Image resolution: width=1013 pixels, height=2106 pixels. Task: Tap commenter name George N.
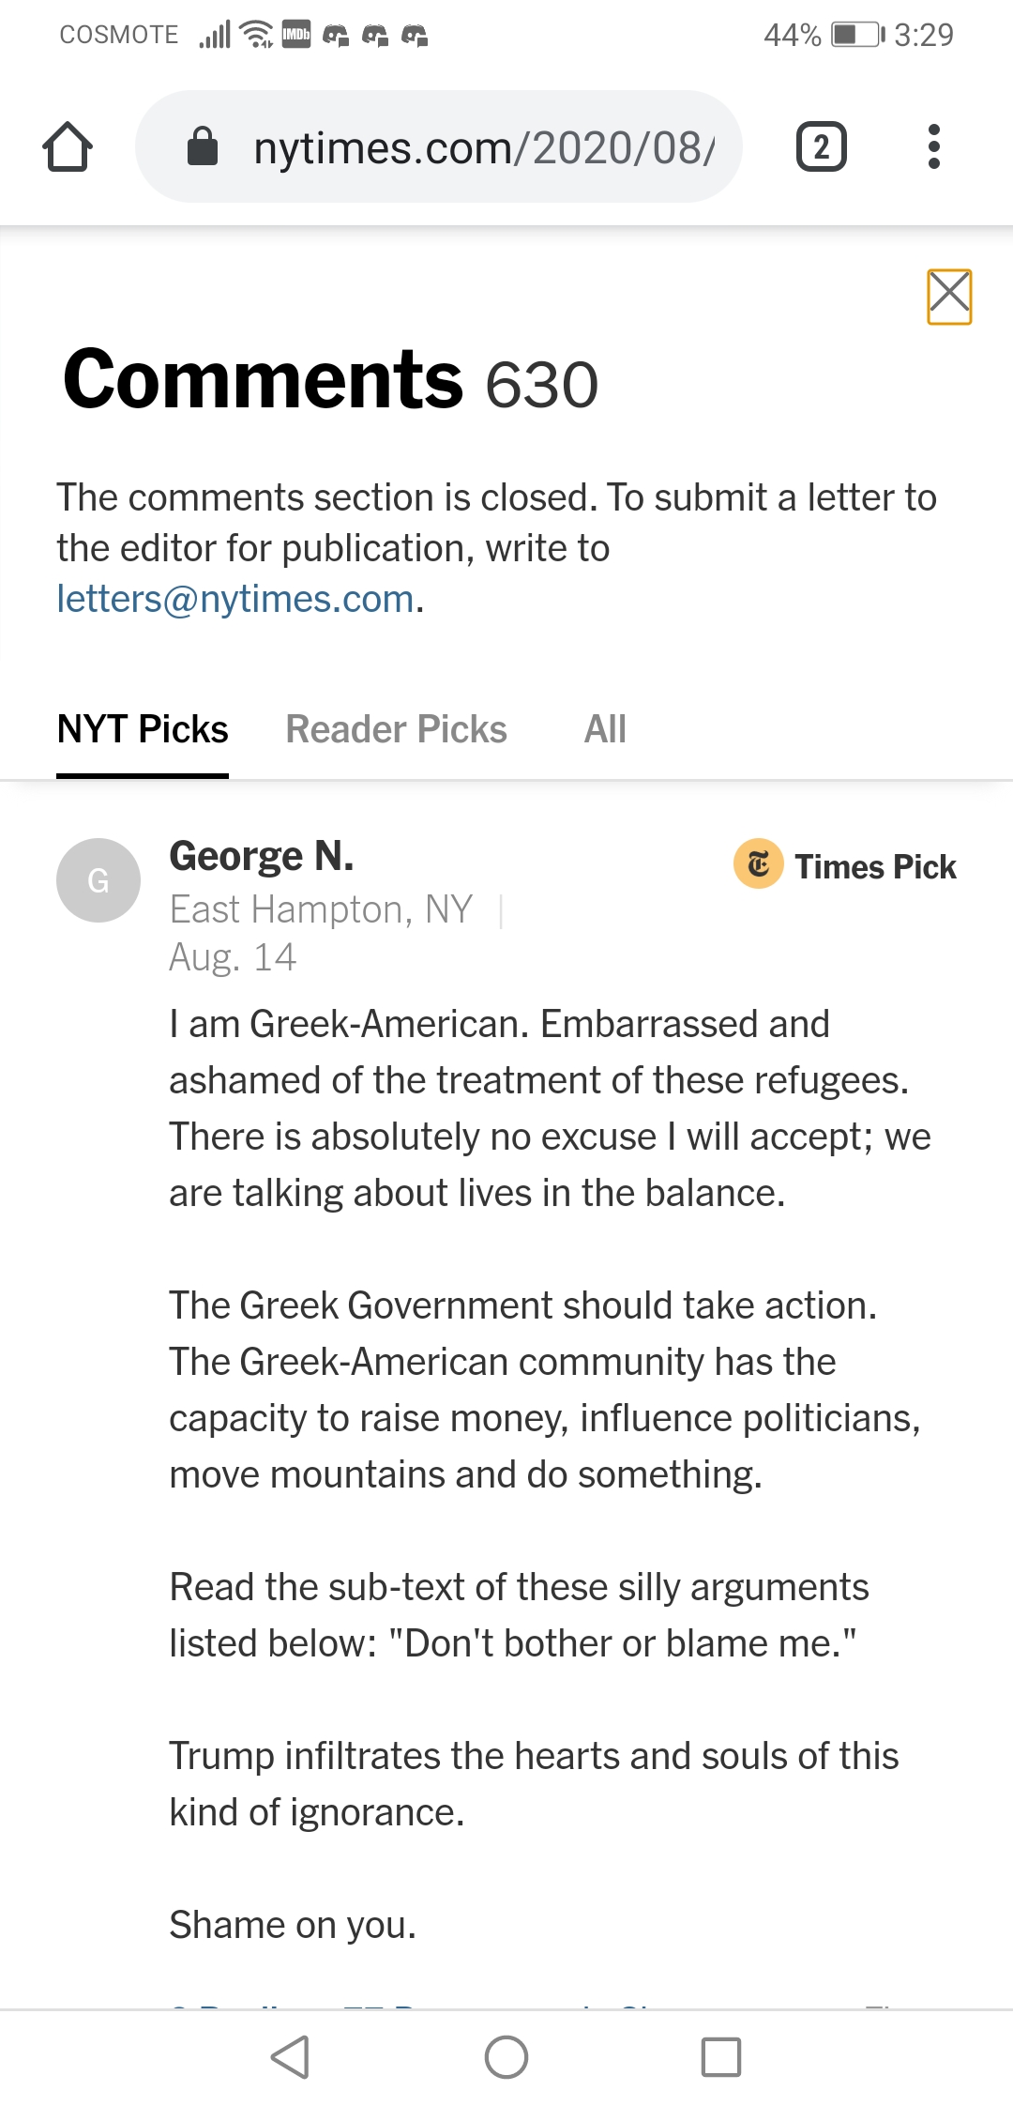point(262,856)
